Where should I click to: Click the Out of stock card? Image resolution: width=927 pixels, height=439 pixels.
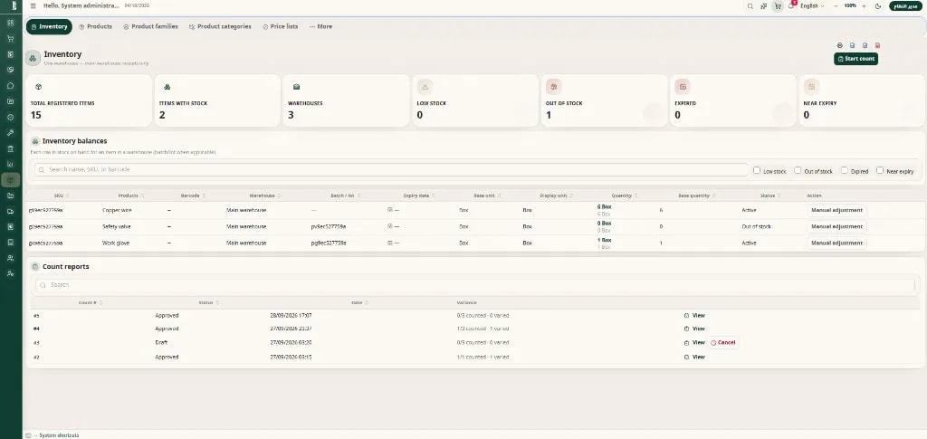[x=604, y=100]
